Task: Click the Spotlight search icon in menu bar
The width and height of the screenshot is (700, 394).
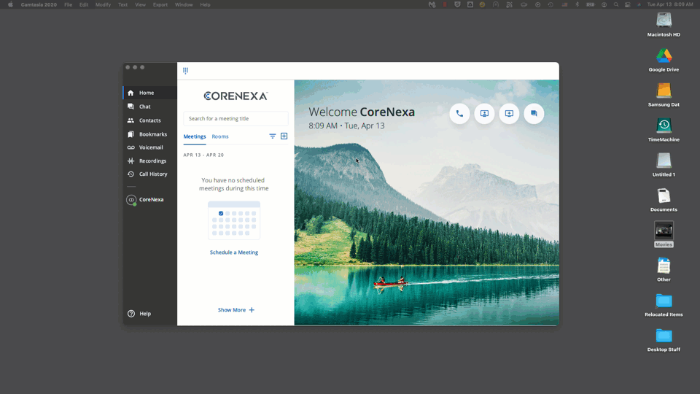Action: (616, 4)
